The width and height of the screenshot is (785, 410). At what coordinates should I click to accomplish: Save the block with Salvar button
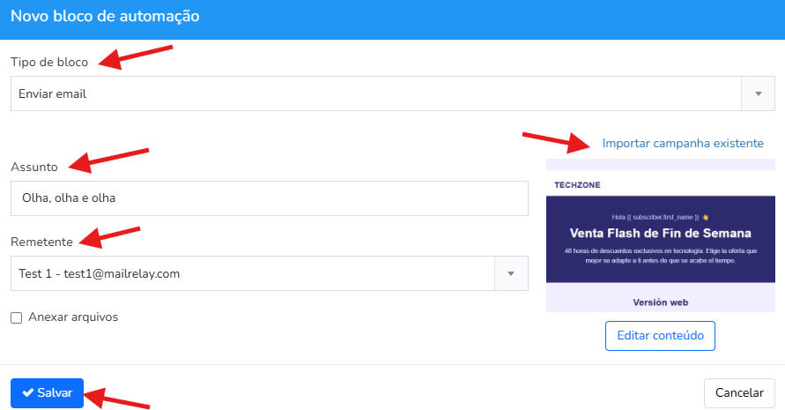tap(47, 393)
